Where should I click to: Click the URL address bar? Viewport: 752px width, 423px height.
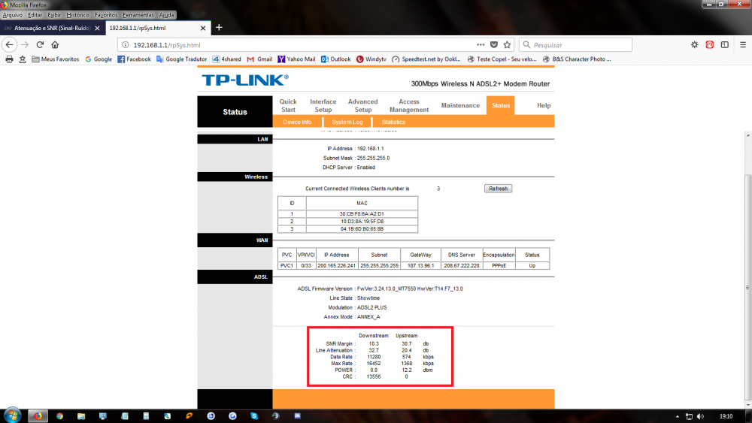click(x=301, y=44)
